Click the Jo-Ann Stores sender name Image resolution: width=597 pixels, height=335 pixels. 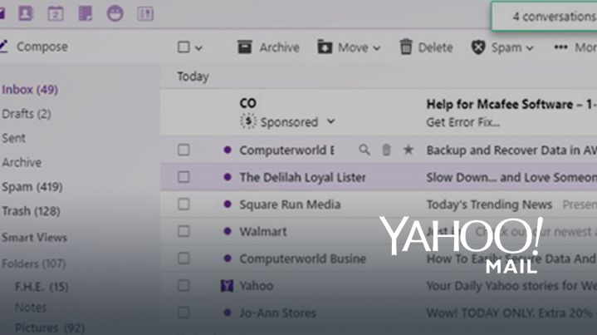(277, 313)
